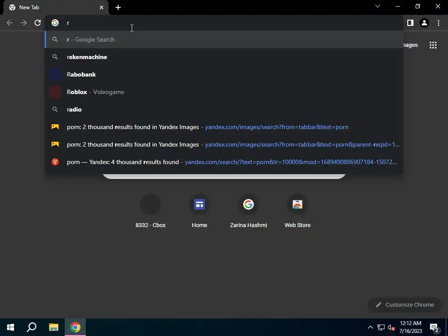
Task: Pick the rekenmachine suggestion
Action: coord(224,57)
